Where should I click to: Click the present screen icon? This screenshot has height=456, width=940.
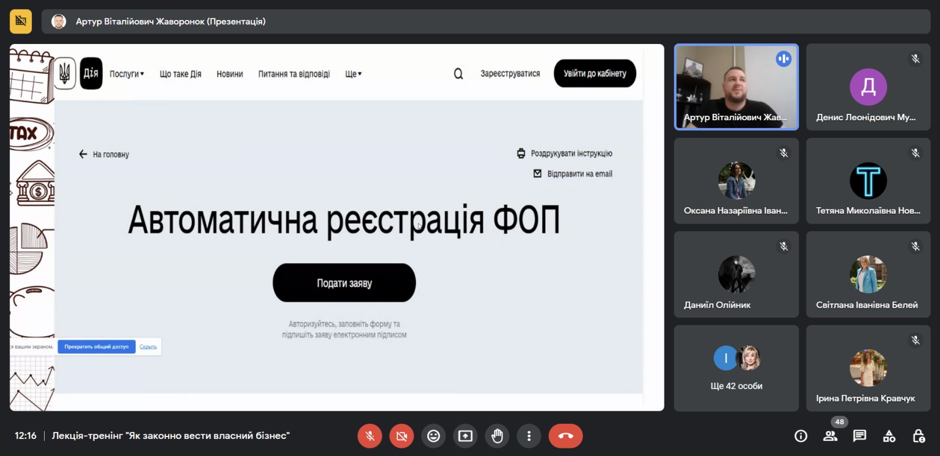pos(465,436)
